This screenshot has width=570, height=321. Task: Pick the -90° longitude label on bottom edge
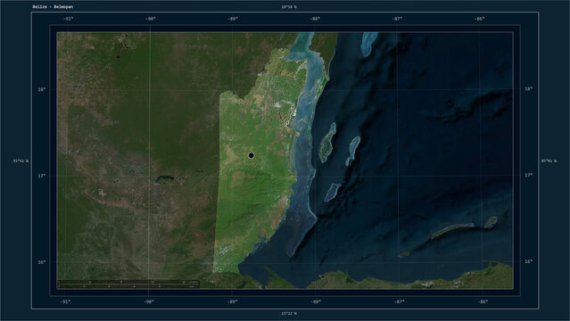pos(149,301)
